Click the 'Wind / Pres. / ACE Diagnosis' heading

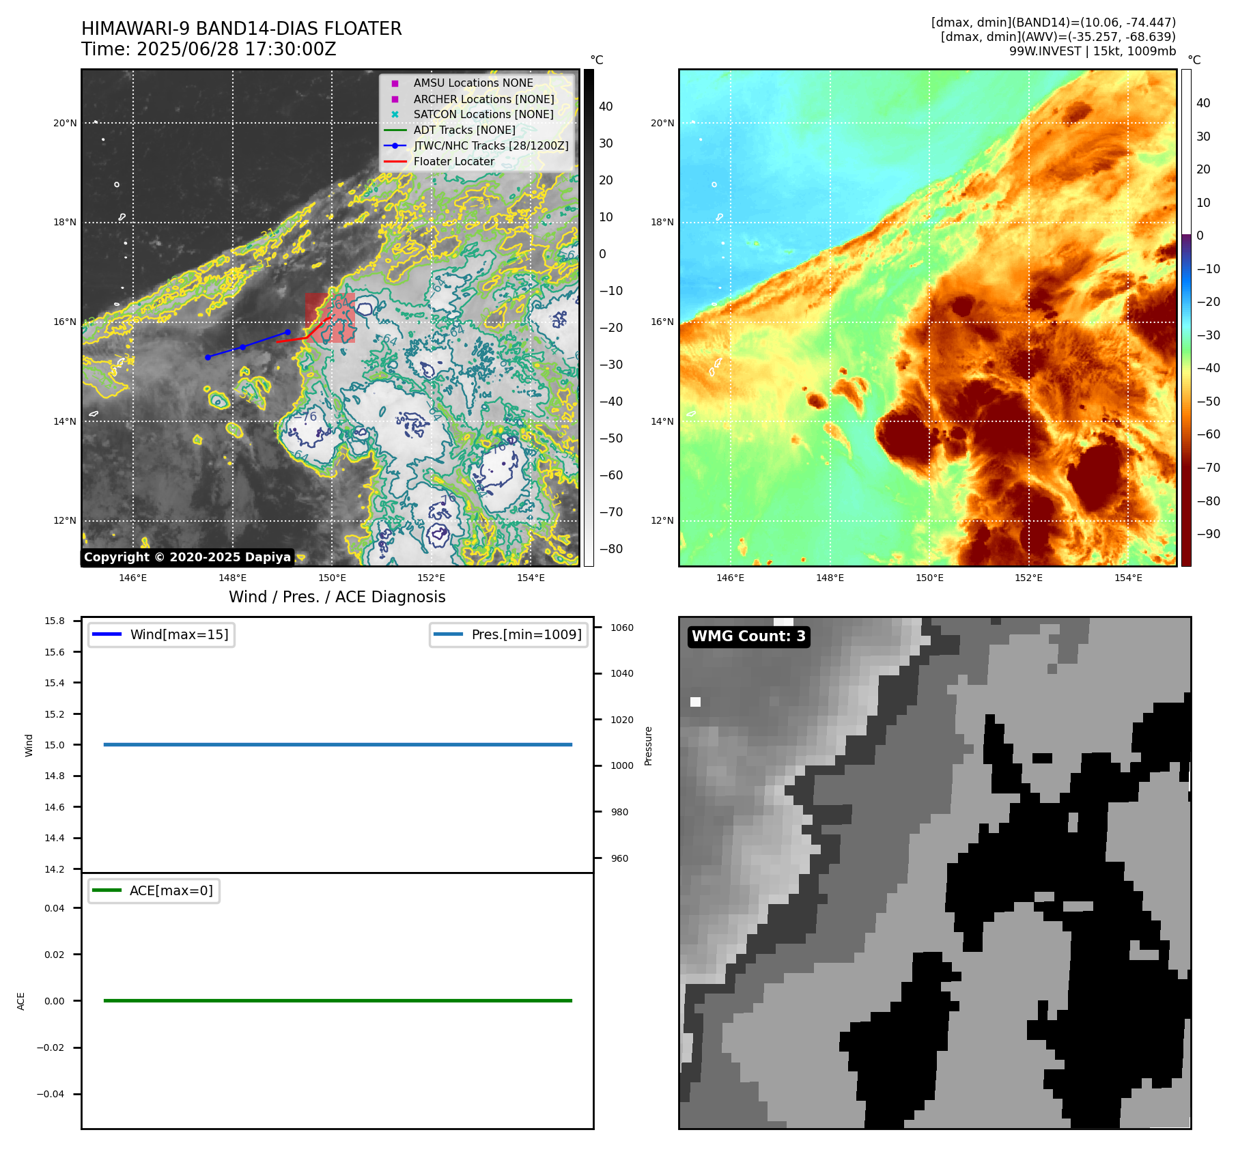(337, 597)
